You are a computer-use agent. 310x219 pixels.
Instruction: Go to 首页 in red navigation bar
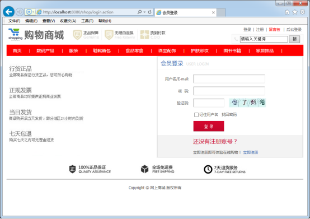point(17,50)
